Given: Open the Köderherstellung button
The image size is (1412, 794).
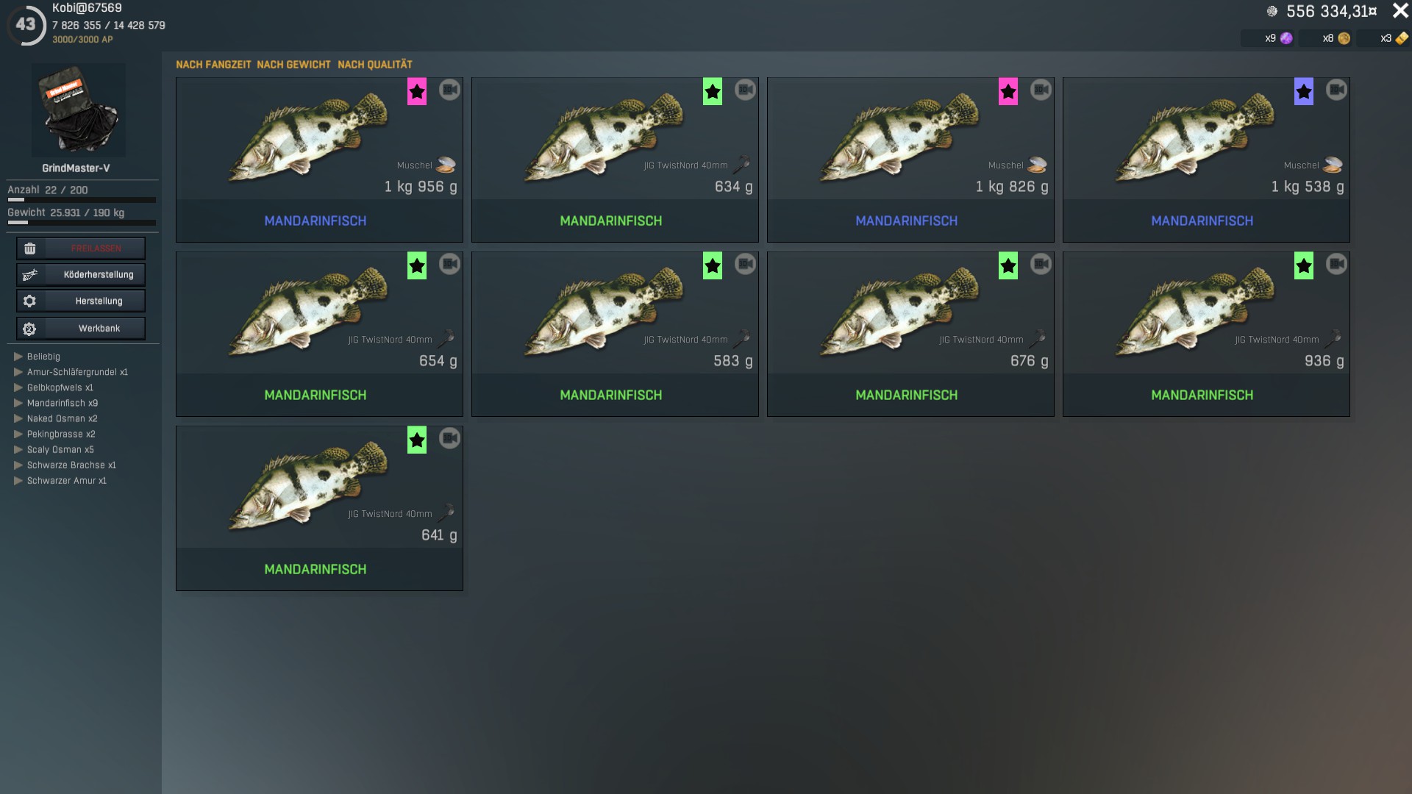Looking at the screenshot, I should pos(81,275).
